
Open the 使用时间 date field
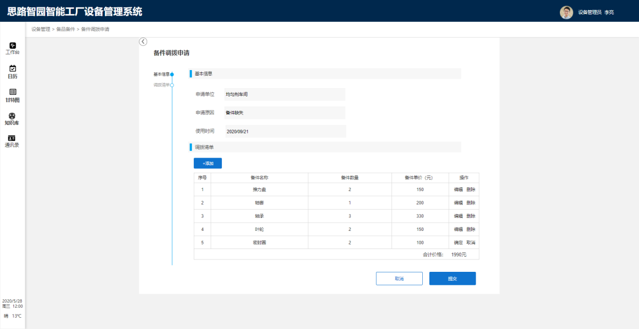284,131
